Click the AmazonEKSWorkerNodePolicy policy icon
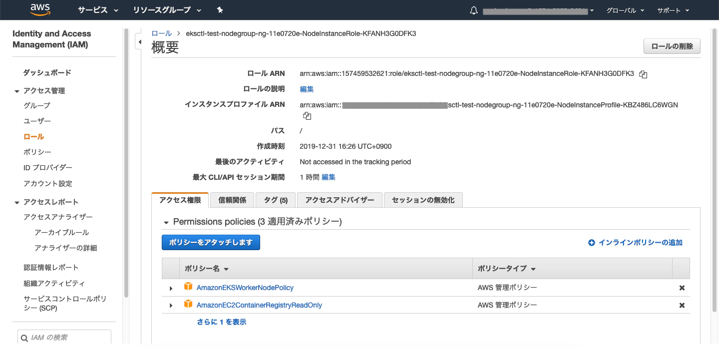The width and height of the screenshot is (719, 347). 188,287
